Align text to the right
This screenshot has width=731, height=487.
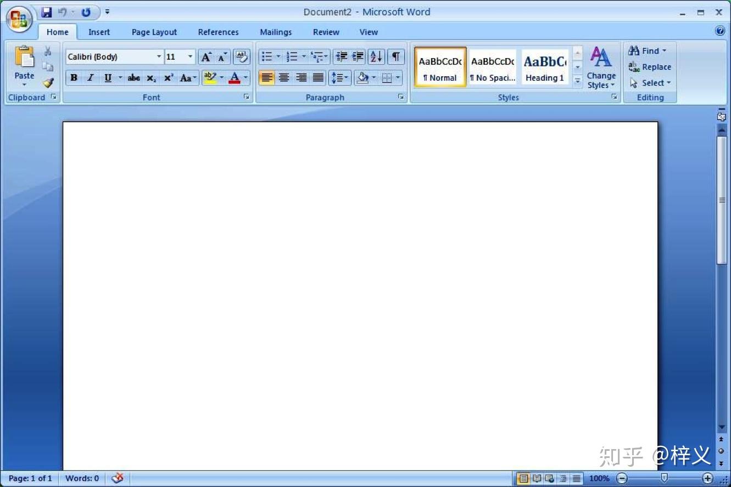301,78
